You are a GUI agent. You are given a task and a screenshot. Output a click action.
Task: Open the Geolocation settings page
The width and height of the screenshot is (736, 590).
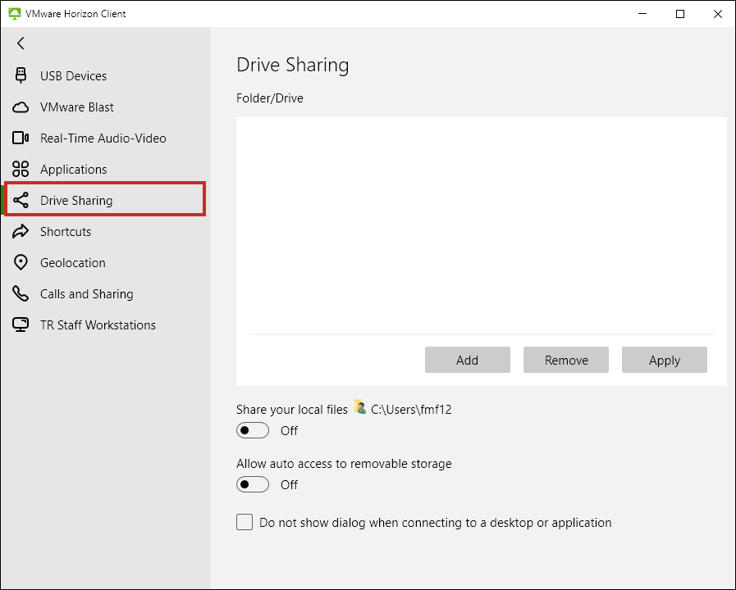(x=105, y=263)
